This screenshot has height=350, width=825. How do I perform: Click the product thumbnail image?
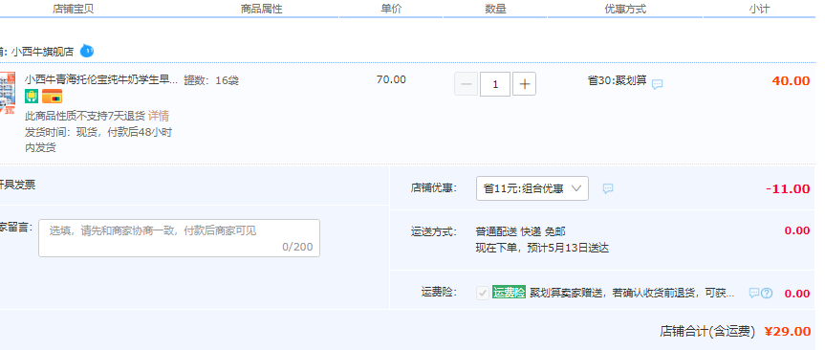point(8,93)
